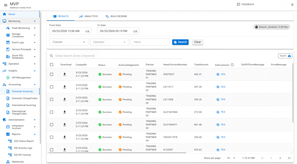Open the Operator dropdown
Image resolution: width=297 pixels, height=164 pixels.
(x=109, y=42)
